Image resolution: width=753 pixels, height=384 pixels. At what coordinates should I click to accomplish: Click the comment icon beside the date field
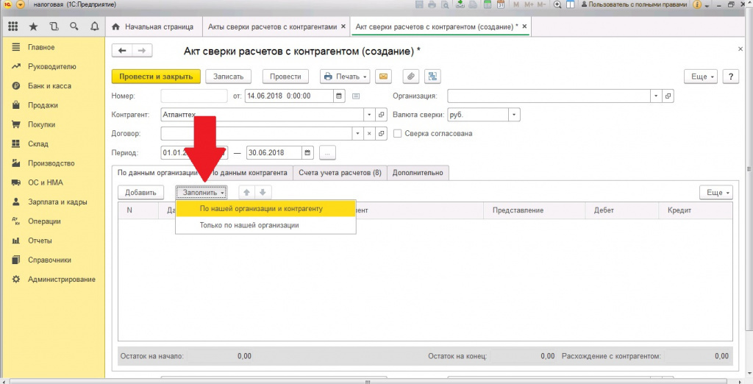click(356, 96)
